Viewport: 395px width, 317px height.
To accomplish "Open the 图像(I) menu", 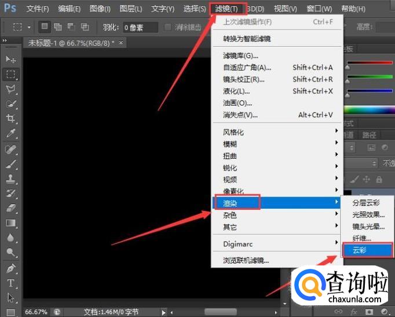I will 100,9.
